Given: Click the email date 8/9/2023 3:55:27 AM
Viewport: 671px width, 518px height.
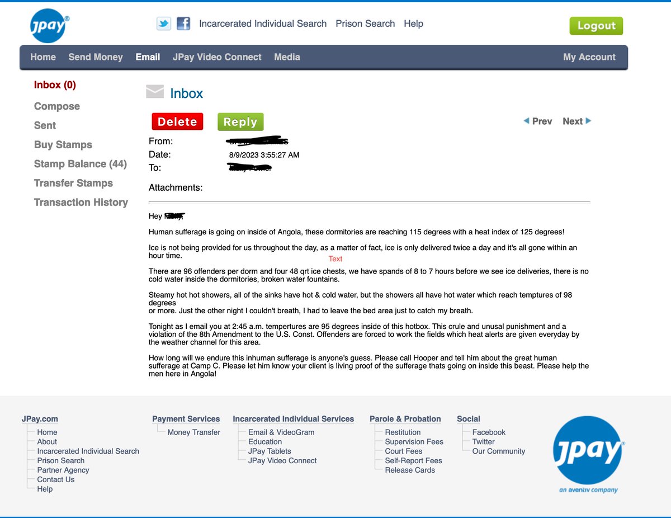Looking at the screenshot, I should [264, 155].
